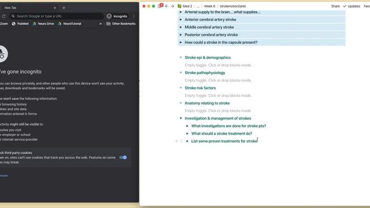Open the Week 6 breadcrumb
The height and width of the screenshot is (208, 370).
pos(209,6)
